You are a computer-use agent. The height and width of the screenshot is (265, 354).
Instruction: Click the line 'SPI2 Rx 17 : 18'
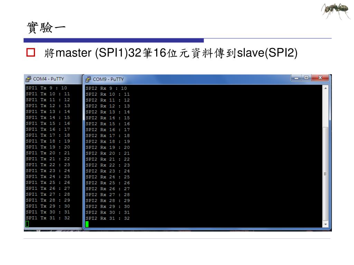(x=108, y=136)
